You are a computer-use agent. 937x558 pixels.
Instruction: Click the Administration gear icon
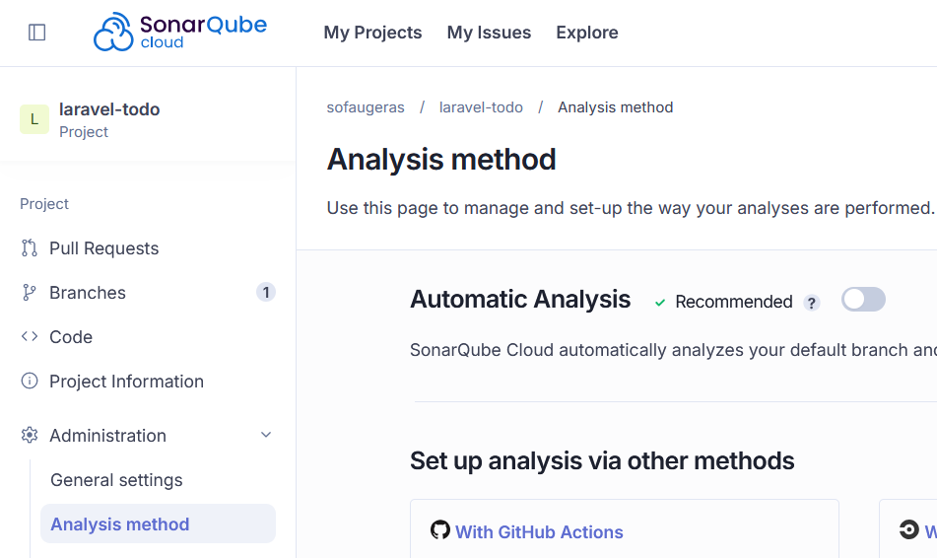(30, 436)
